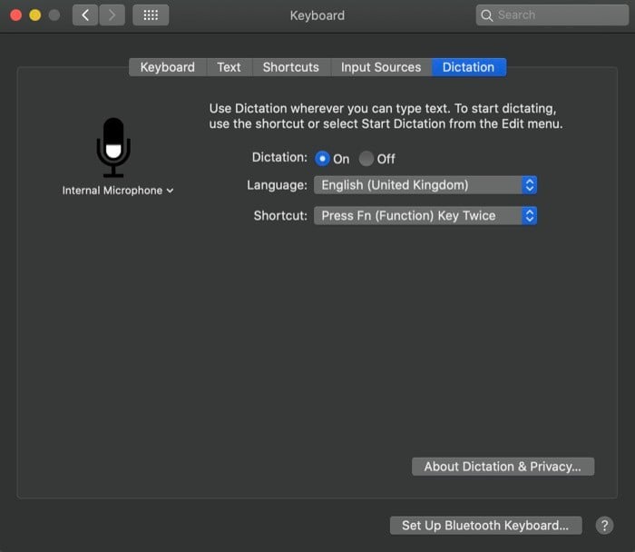
Task: Focus the Search field
Action: click(552, 15)
